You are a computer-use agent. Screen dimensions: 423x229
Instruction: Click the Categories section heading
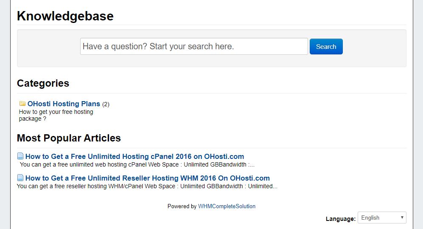coord(43,83)
